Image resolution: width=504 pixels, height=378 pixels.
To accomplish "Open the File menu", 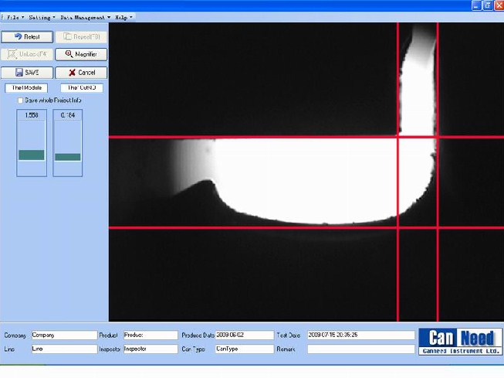I will coord(15,16).
